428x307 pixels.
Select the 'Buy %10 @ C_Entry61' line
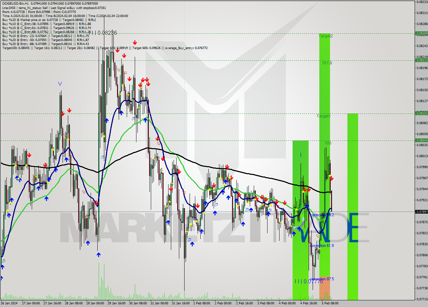46,28
